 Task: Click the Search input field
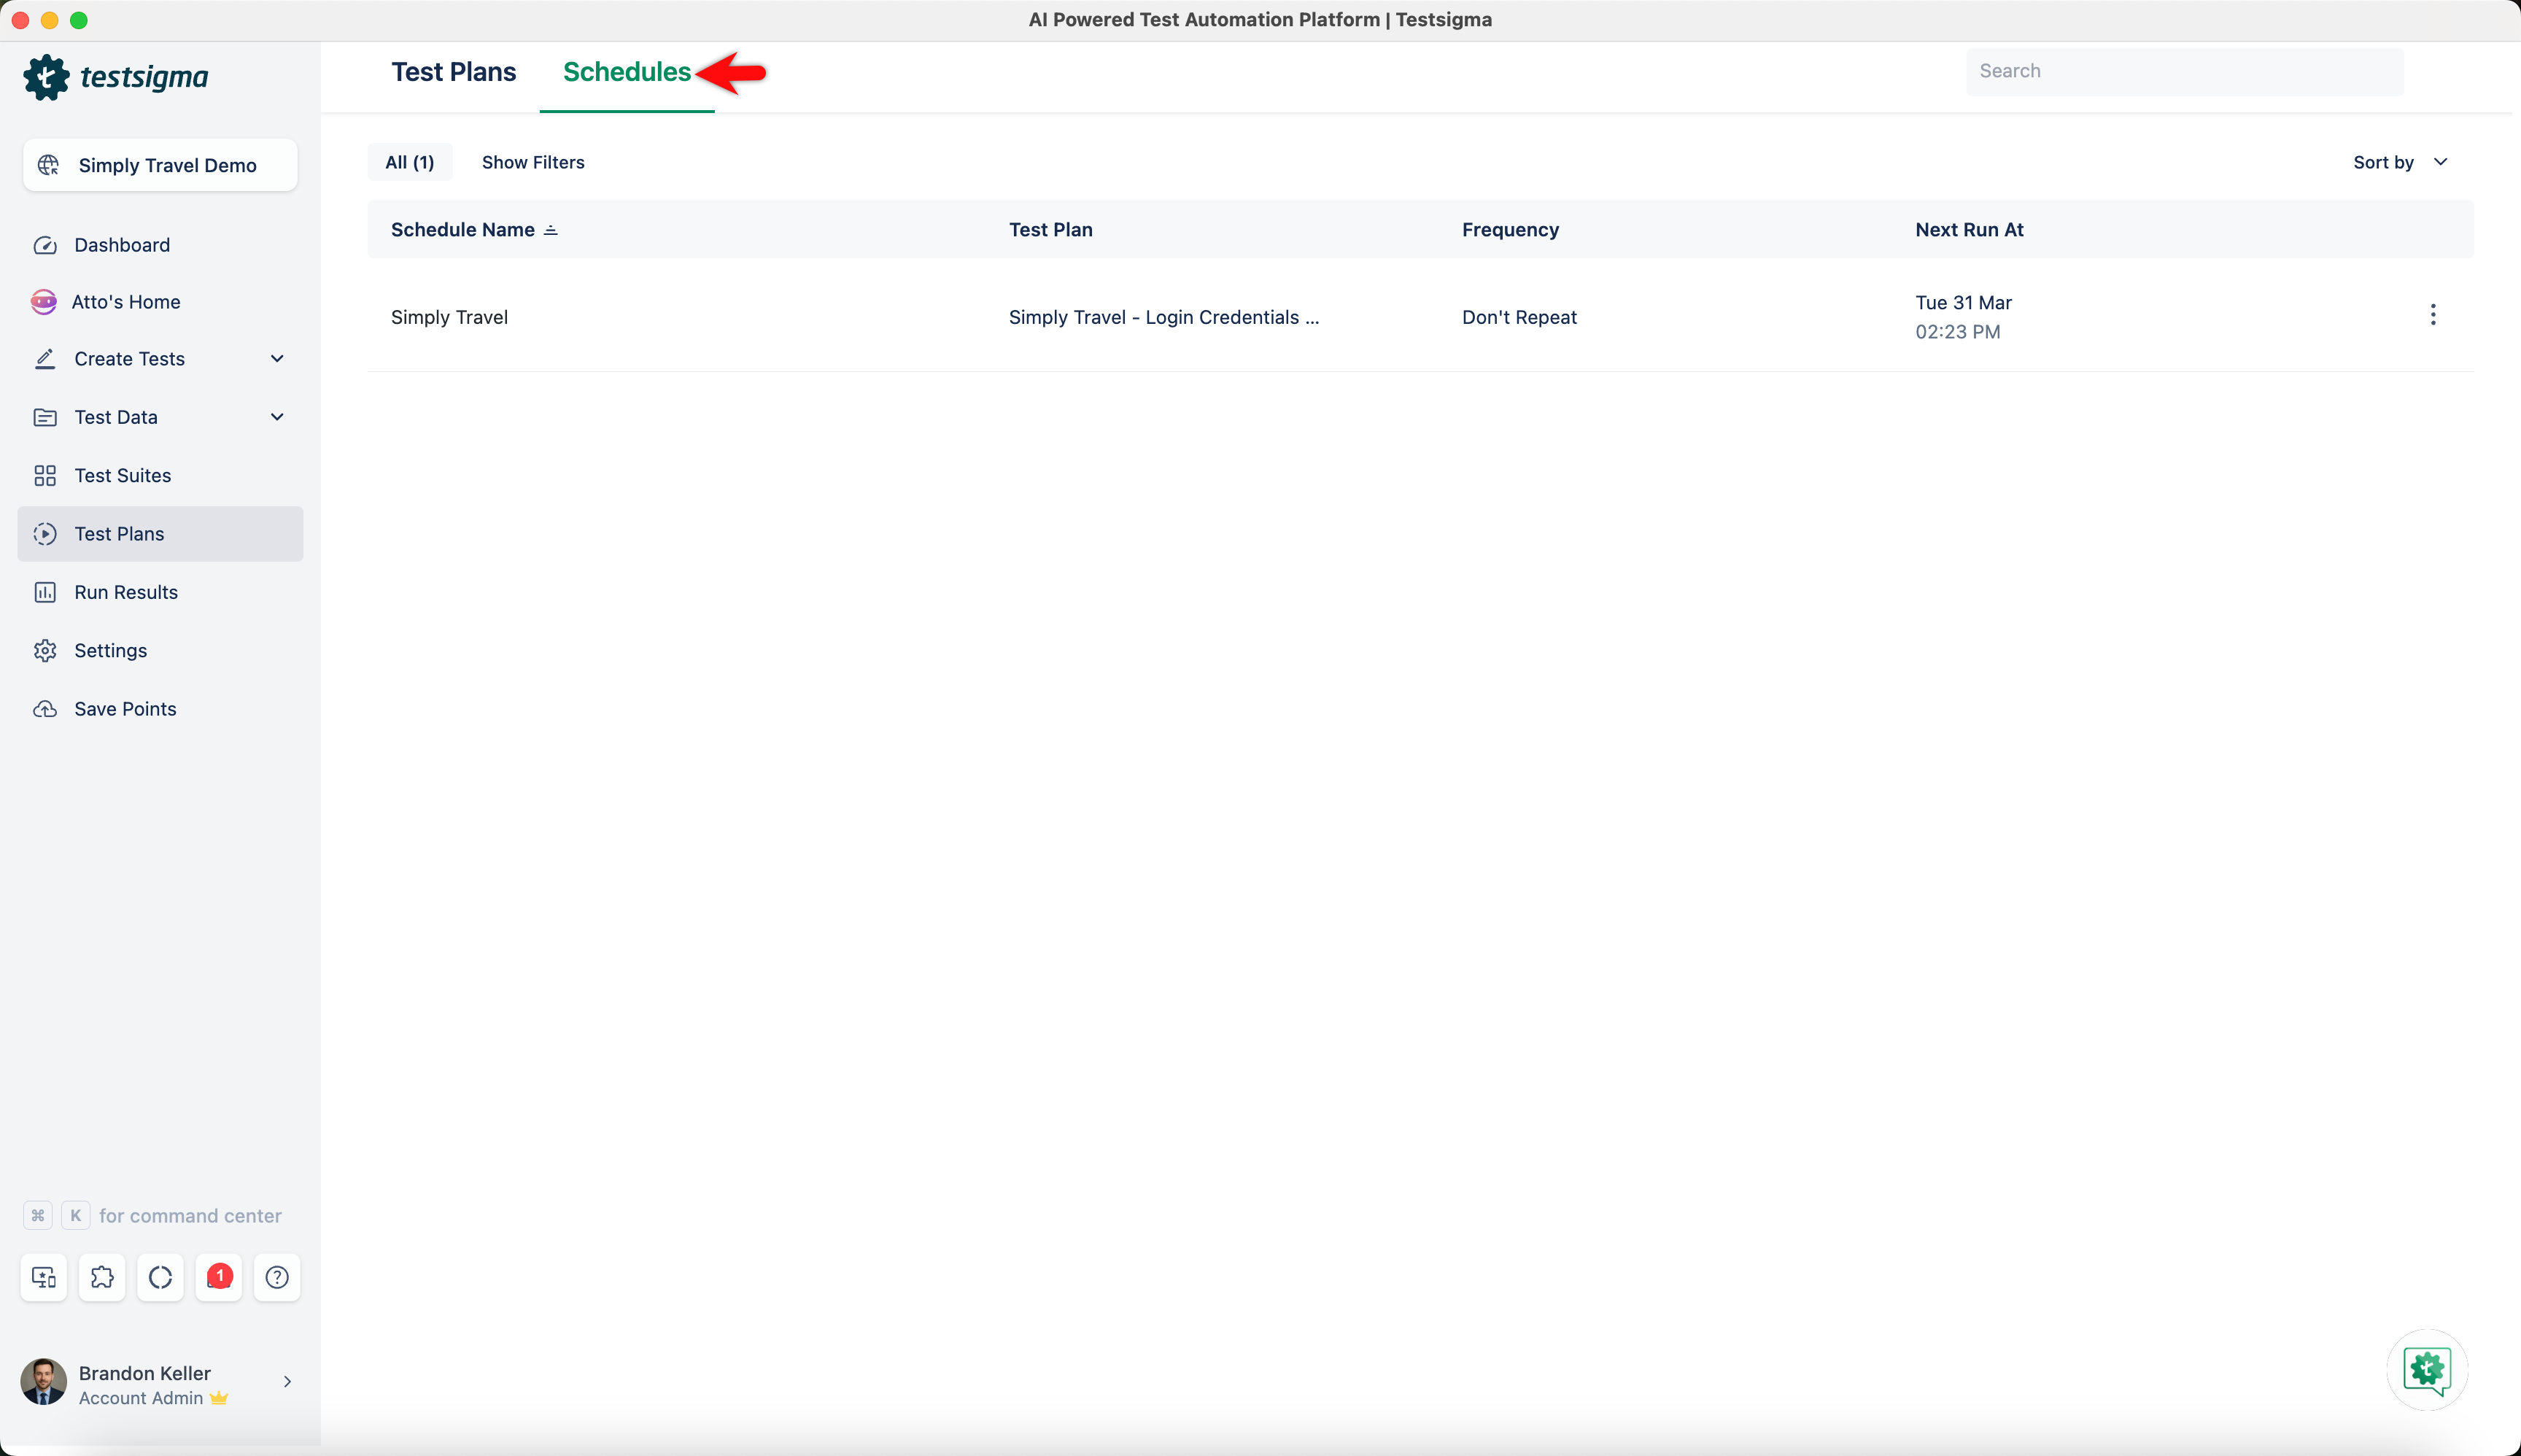coord(2184,71)
